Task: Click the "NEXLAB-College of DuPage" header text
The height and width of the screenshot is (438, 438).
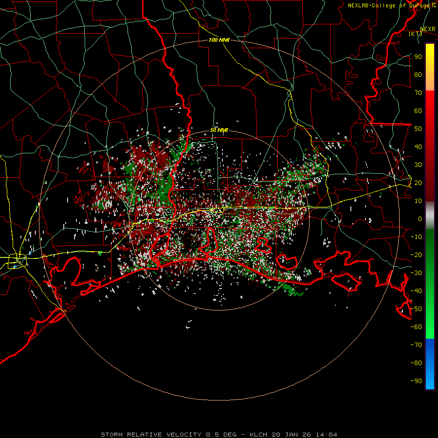Action: pos(390,5)
